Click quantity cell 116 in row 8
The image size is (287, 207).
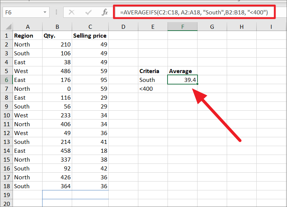(x=57, y=97)
